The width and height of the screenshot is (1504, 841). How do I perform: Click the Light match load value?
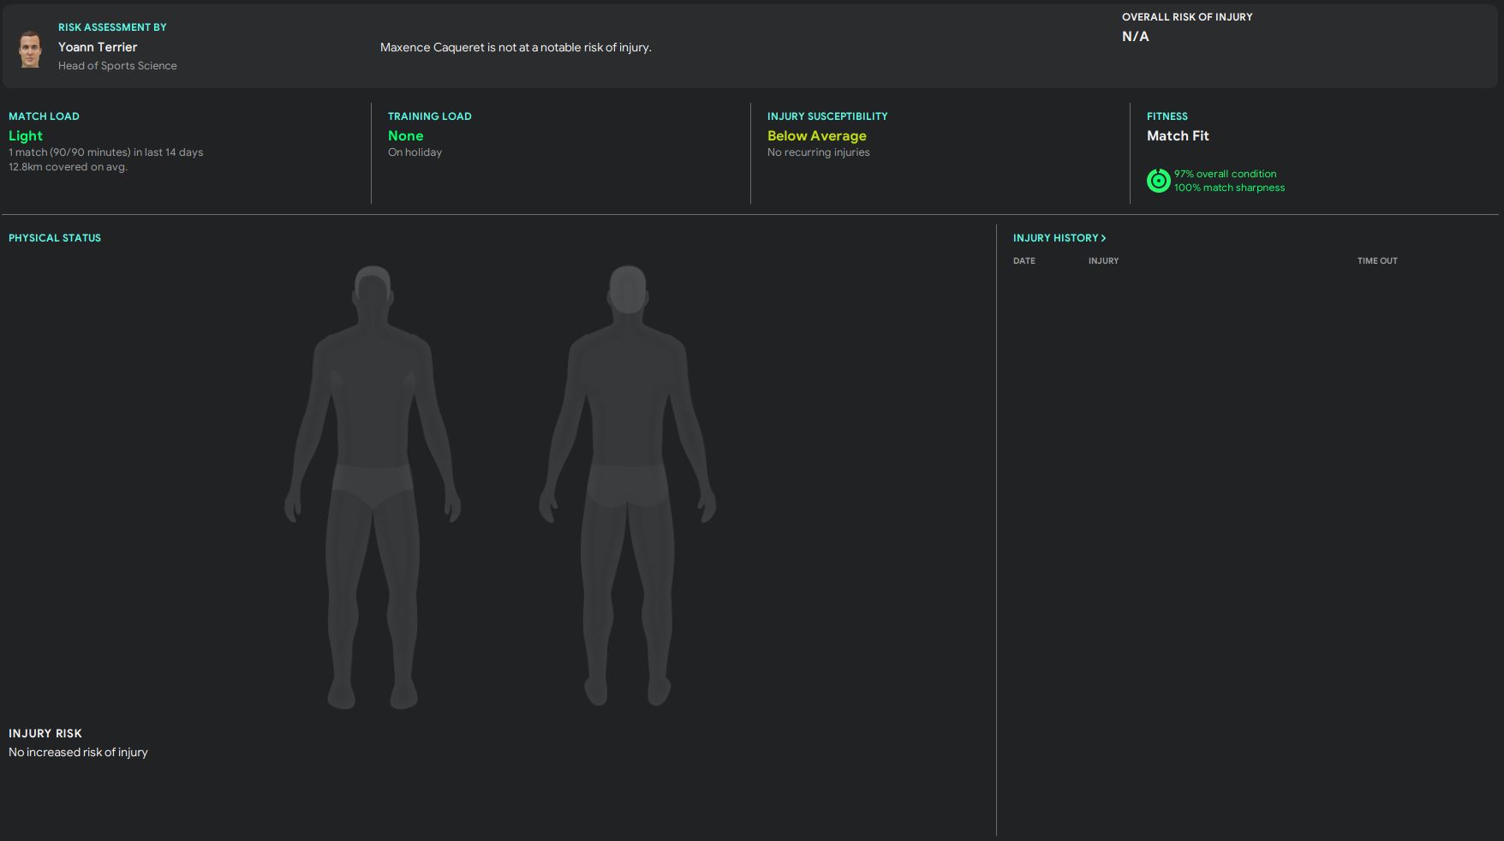coord(26,136)
